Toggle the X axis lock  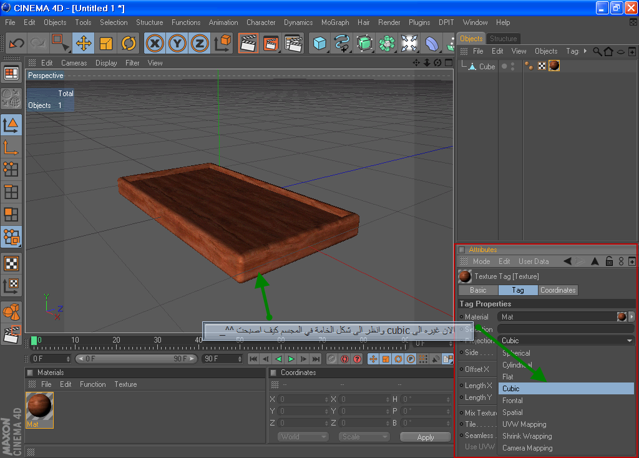click(x=155, y=43)
